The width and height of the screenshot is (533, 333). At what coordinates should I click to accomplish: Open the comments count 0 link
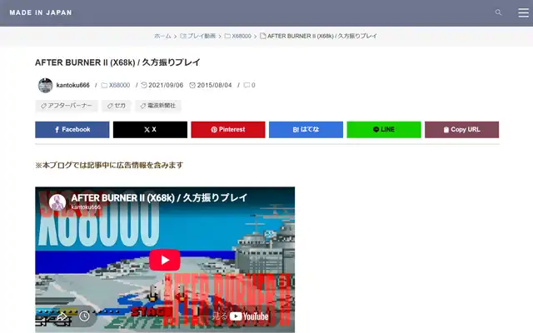250,85
